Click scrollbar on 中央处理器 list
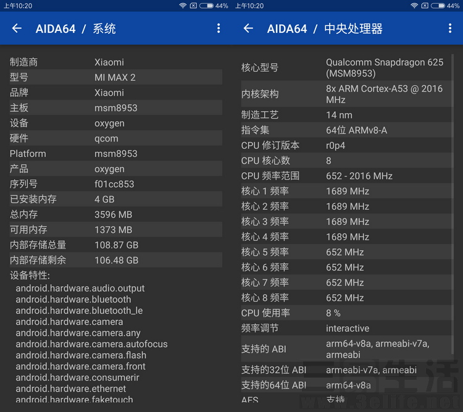 coord(453,204)
